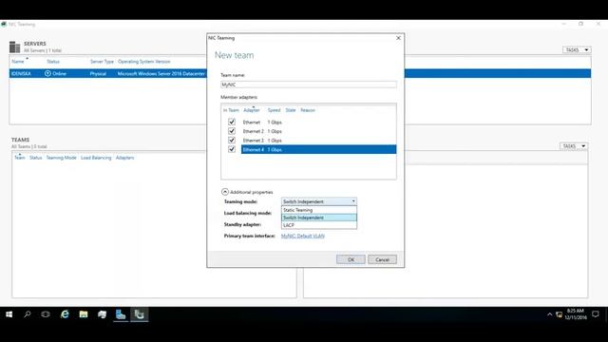Toggle the Ethernet 4 adapter checkbox
The width and height of the screenshot is (608, 342).
click(232, 149)
